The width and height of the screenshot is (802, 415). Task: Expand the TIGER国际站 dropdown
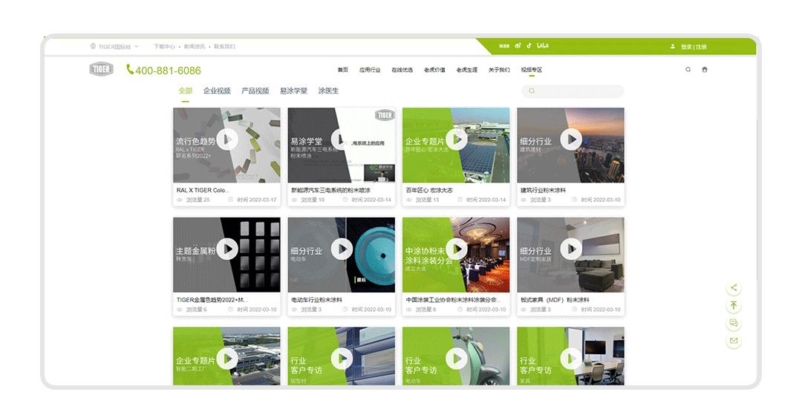tap(114, 47)
